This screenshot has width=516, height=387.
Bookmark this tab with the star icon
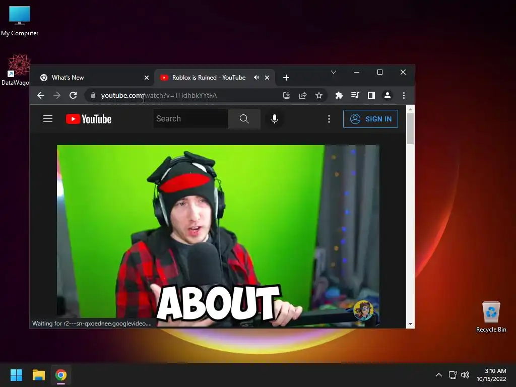pyautogui.click(x=319, y=95)
